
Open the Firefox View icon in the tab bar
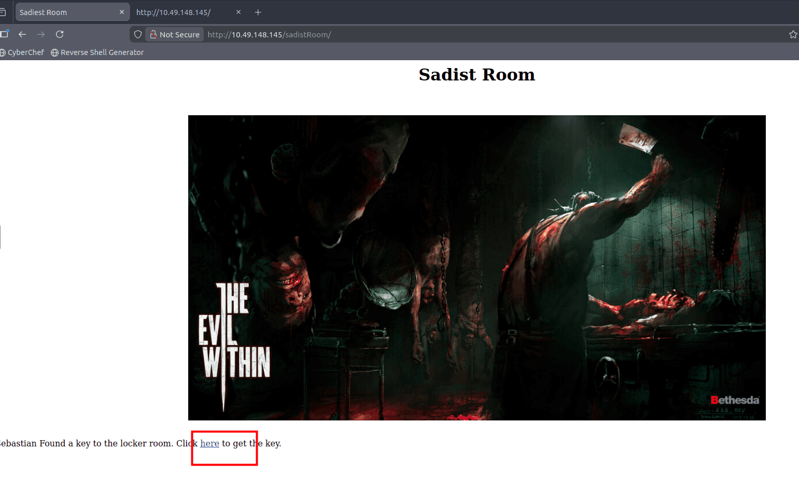coord(3,12)
